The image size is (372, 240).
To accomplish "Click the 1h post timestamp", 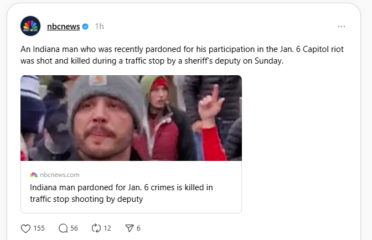I will coord(99,27).
